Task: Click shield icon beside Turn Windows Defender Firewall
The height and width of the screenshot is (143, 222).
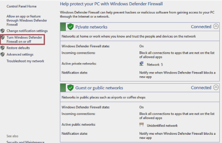Action: (x=3, y=38)
